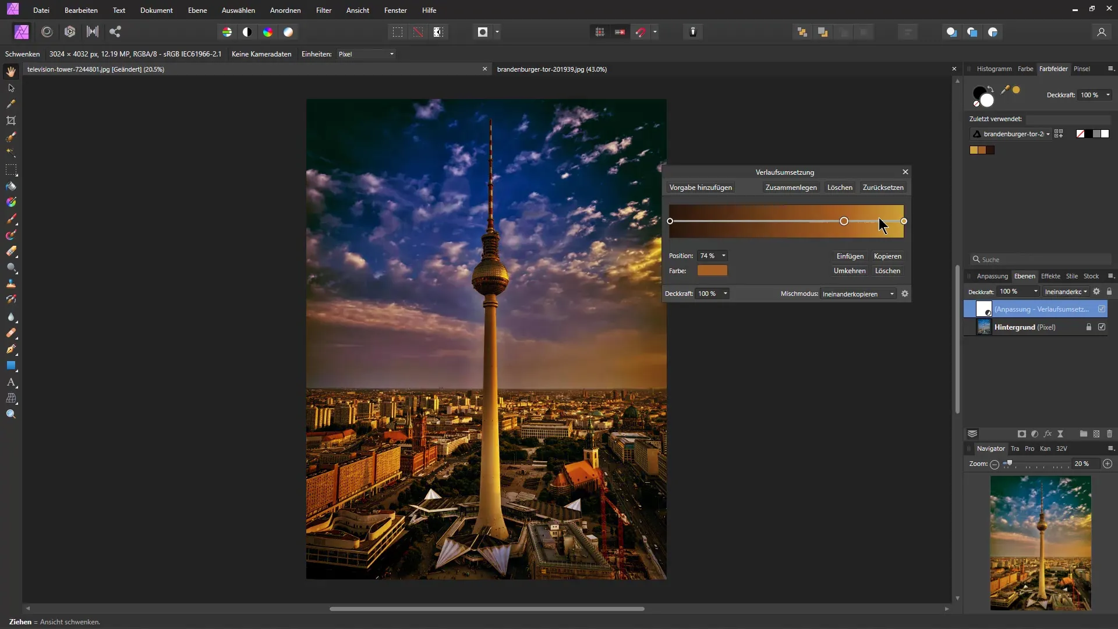Click the Navigator zoom slider

(1035, 464)
